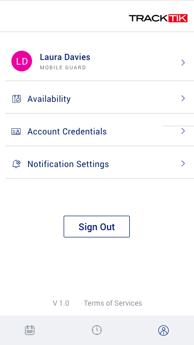Viewport: 194px width, 345px height.
Task: Expand the Availability row chevron
Action: pyautogui.click(x=183, y=98)
